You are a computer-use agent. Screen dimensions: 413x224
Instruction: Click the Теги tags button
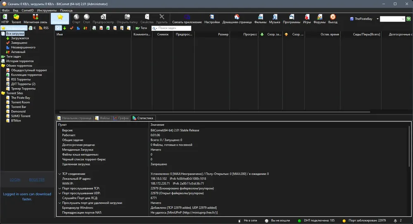point(141,28)
